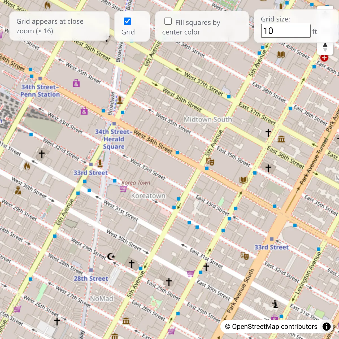
Task: Click the station marker above 28th Street label
Action: click(91, 270)
